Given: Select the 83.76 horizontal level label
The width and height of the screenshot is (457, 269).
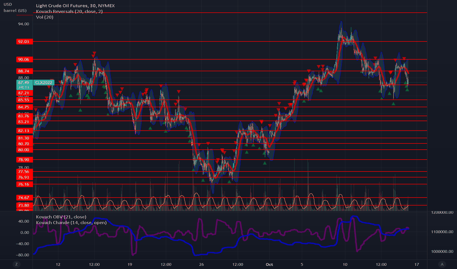Looking at the screenshot, I should pos(25,116).
